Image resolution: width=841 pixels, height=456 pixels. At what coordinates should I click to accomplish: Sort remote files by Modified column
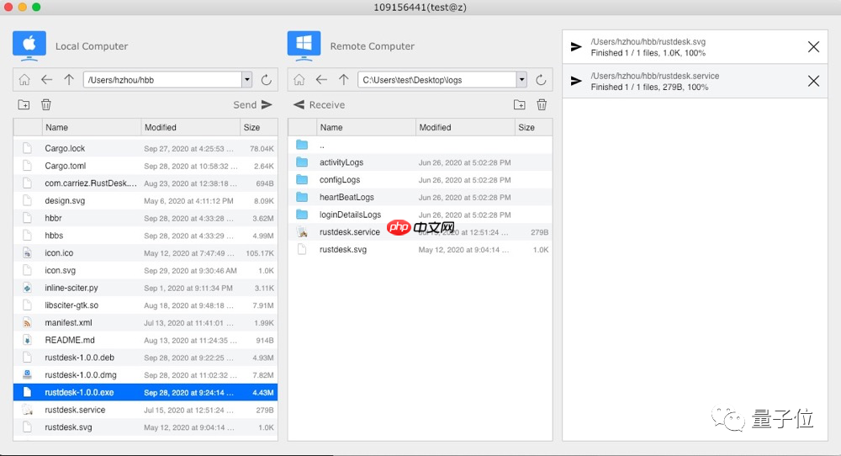(465, 127)
